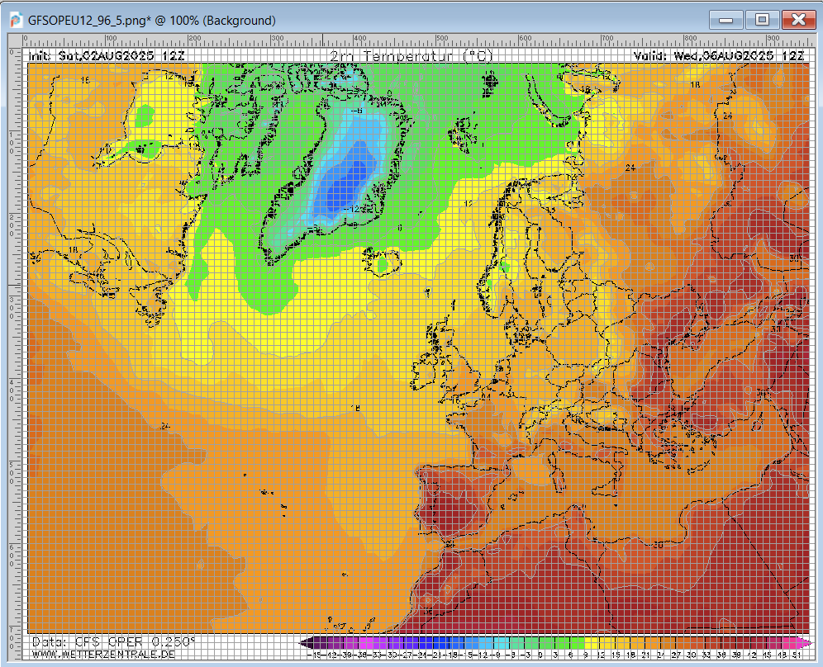Click the document icon in the title bar
This screenshot has height=667, width=823.
(x=16, y=20)
